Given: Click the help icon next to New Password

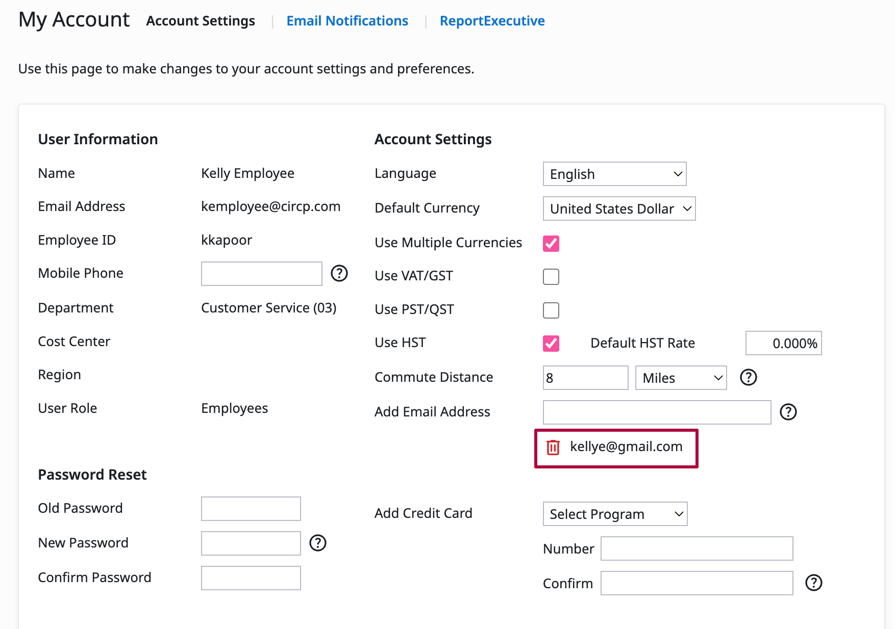Looking at the screenshot, I should click(317, 543).
